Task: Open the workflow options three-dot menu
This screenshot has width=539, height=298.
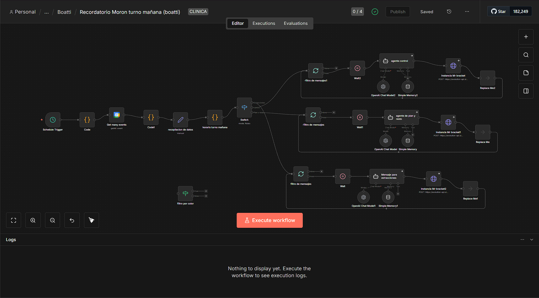Action: click(x=467, y=12)
